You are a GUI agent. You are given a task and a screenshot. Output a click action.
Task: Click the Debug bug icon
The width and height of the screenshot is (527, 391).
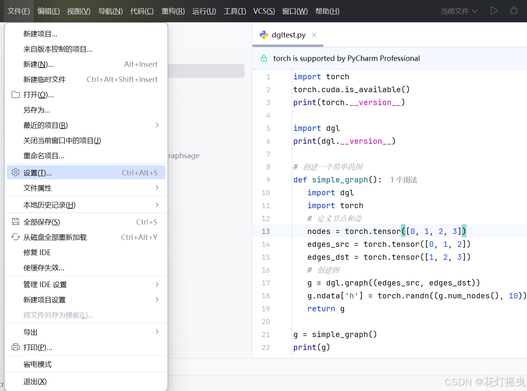click(514, 11)
